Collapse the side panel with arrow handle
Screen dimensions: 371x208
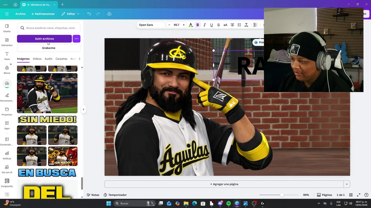[83, 109]
